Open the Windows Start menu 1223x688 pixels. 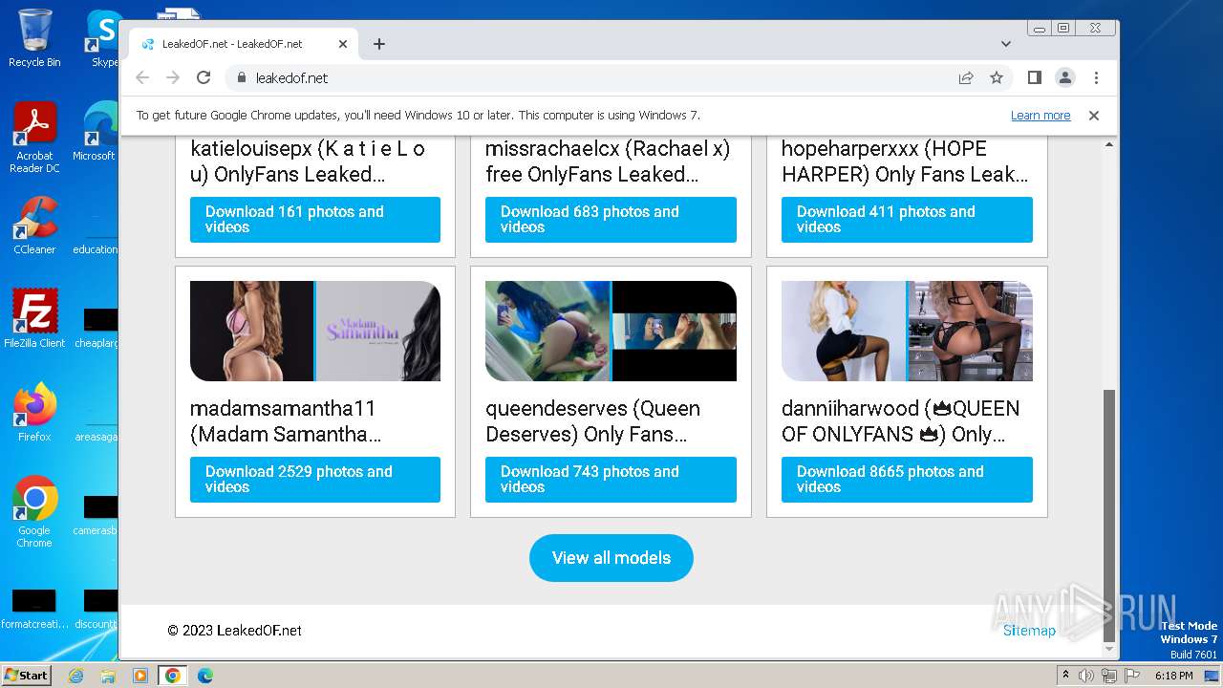[26, 675]
